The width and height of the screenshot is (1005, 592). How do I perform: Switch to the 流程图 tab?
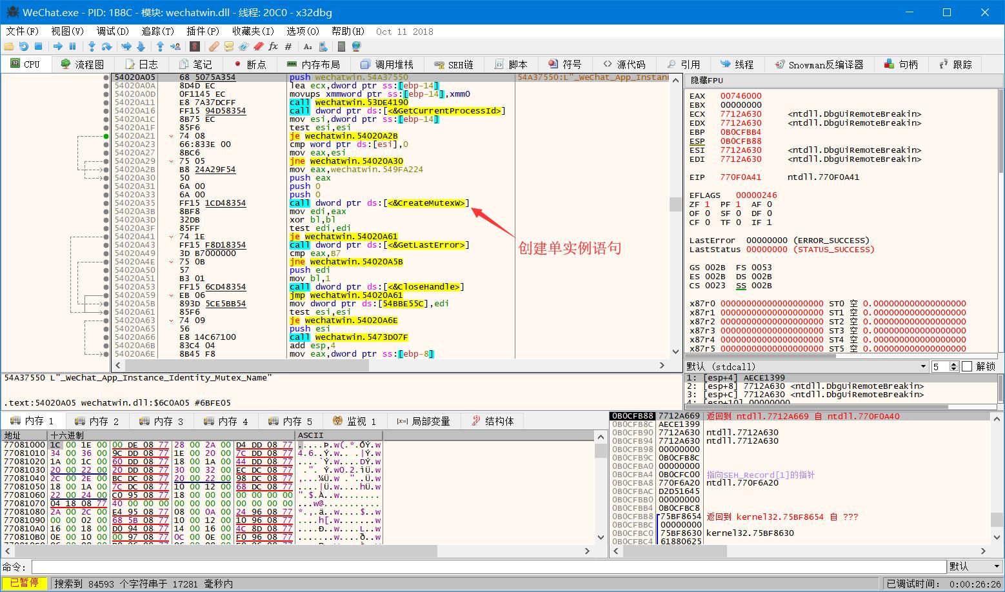tap(82, 64)
